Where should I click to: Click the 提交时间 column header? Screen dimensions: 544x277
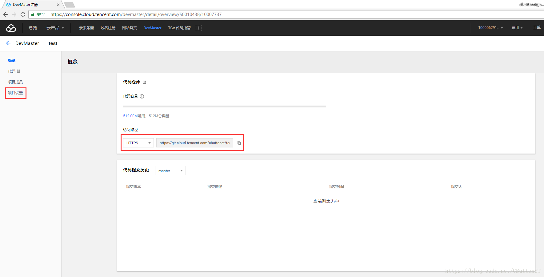337,187
